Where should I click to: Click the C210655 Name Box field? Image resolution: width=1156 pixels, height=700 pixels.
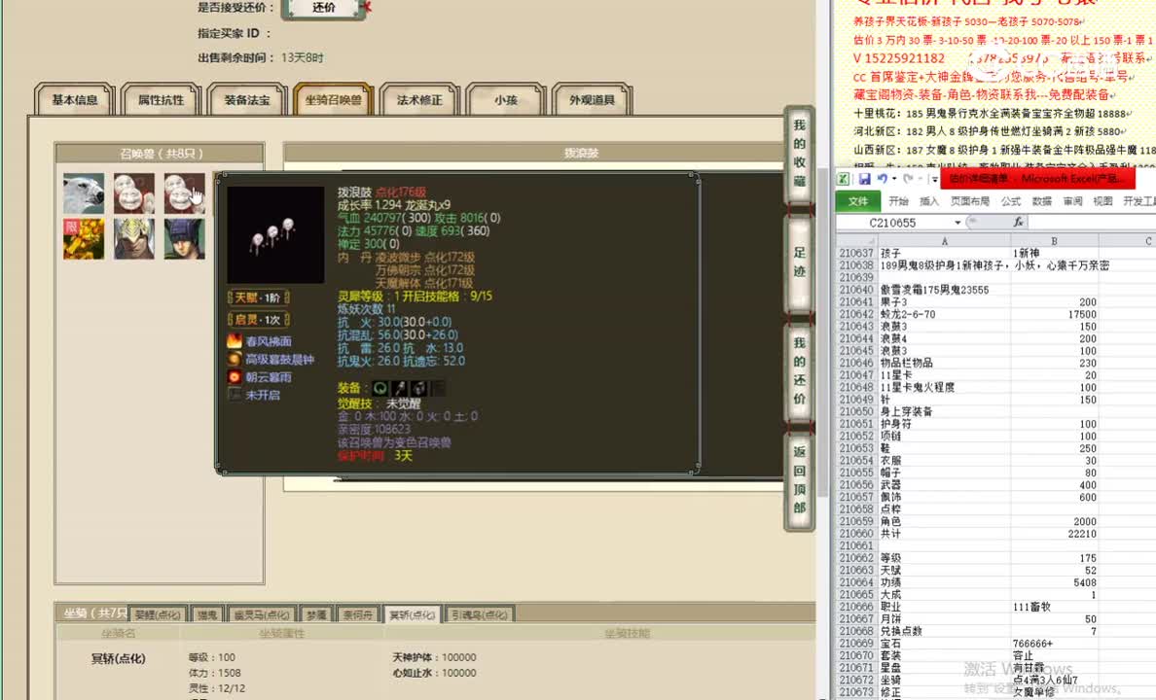click(x=893, y=223)
